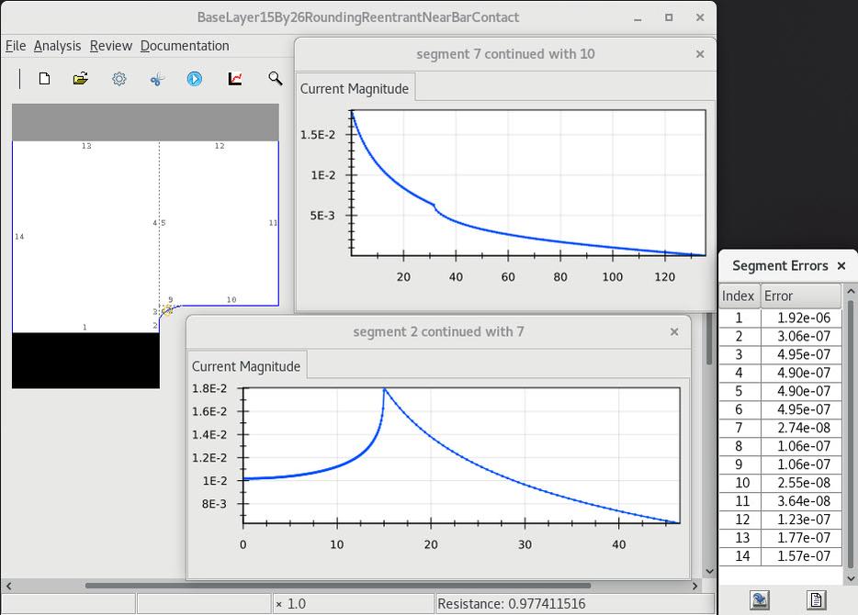Select the magnifier zoom icon
The height and width of the screenshot is (615, 858).
[x=275, y=79]
